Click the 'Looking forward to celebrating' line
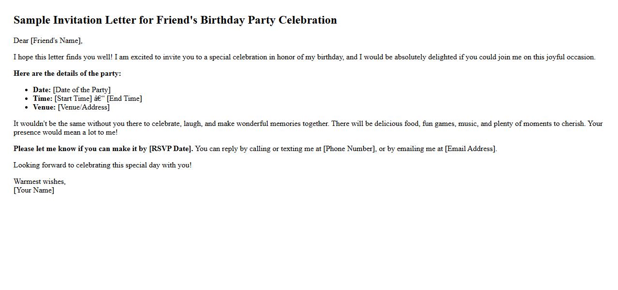 [103, 165]
